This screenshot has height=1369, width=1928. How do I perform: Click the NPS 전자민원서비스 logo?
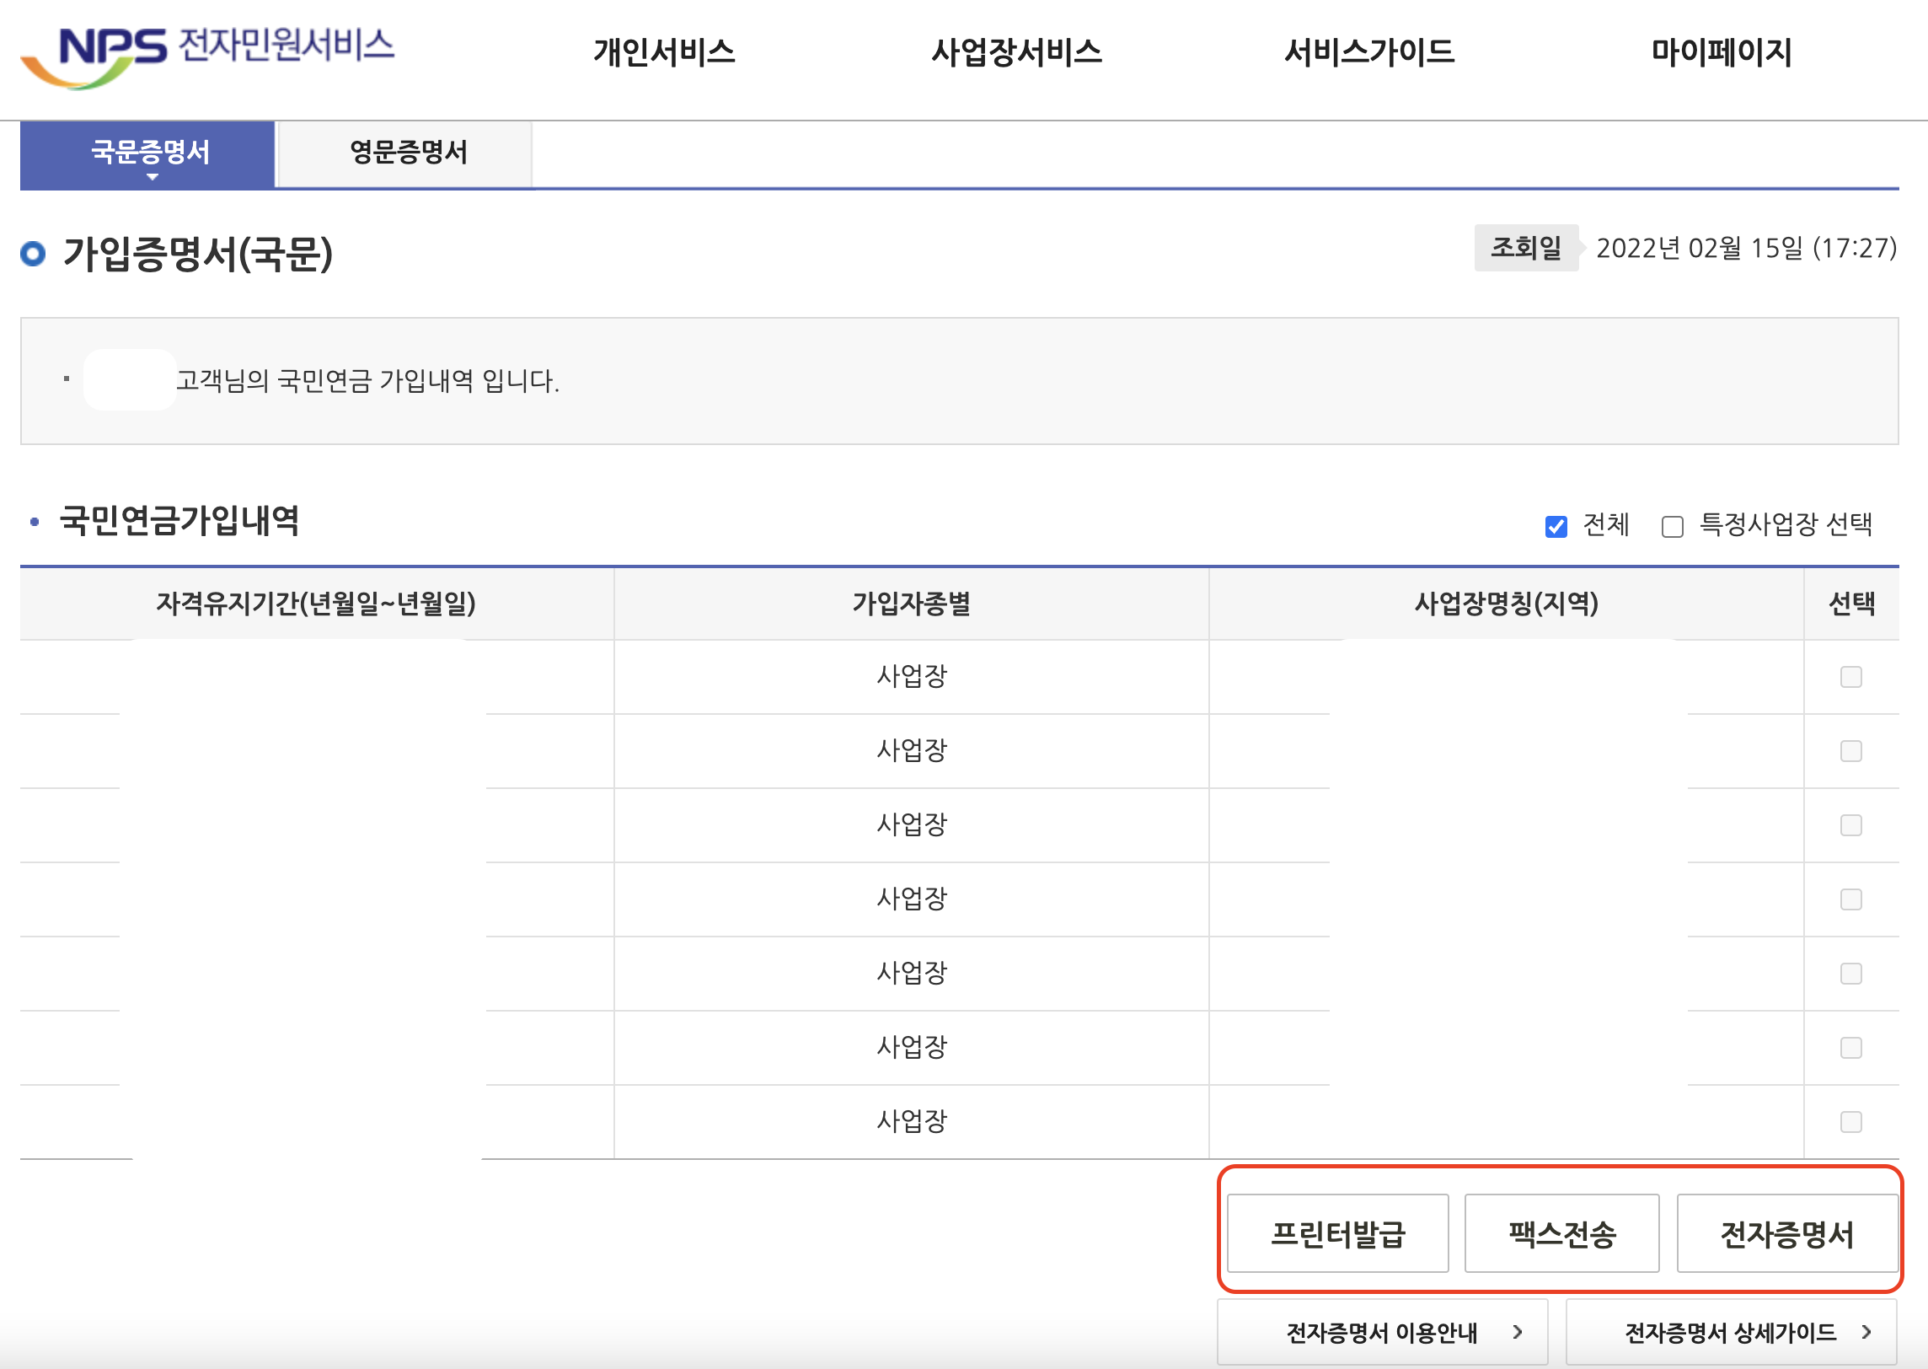[206, 54]
